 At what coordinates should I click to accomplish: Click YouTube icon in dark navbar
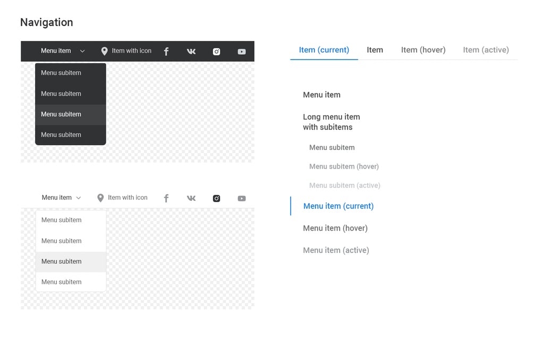pyautogui.click(x=242, y=52)
